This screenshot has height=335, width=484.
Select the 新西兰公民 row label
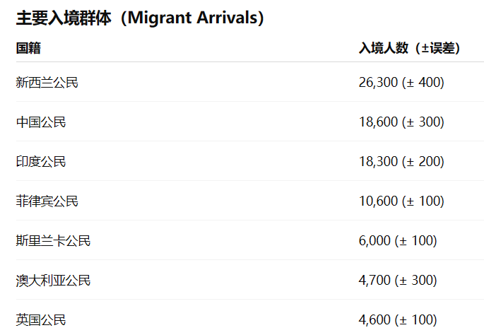tap(47, 83)
